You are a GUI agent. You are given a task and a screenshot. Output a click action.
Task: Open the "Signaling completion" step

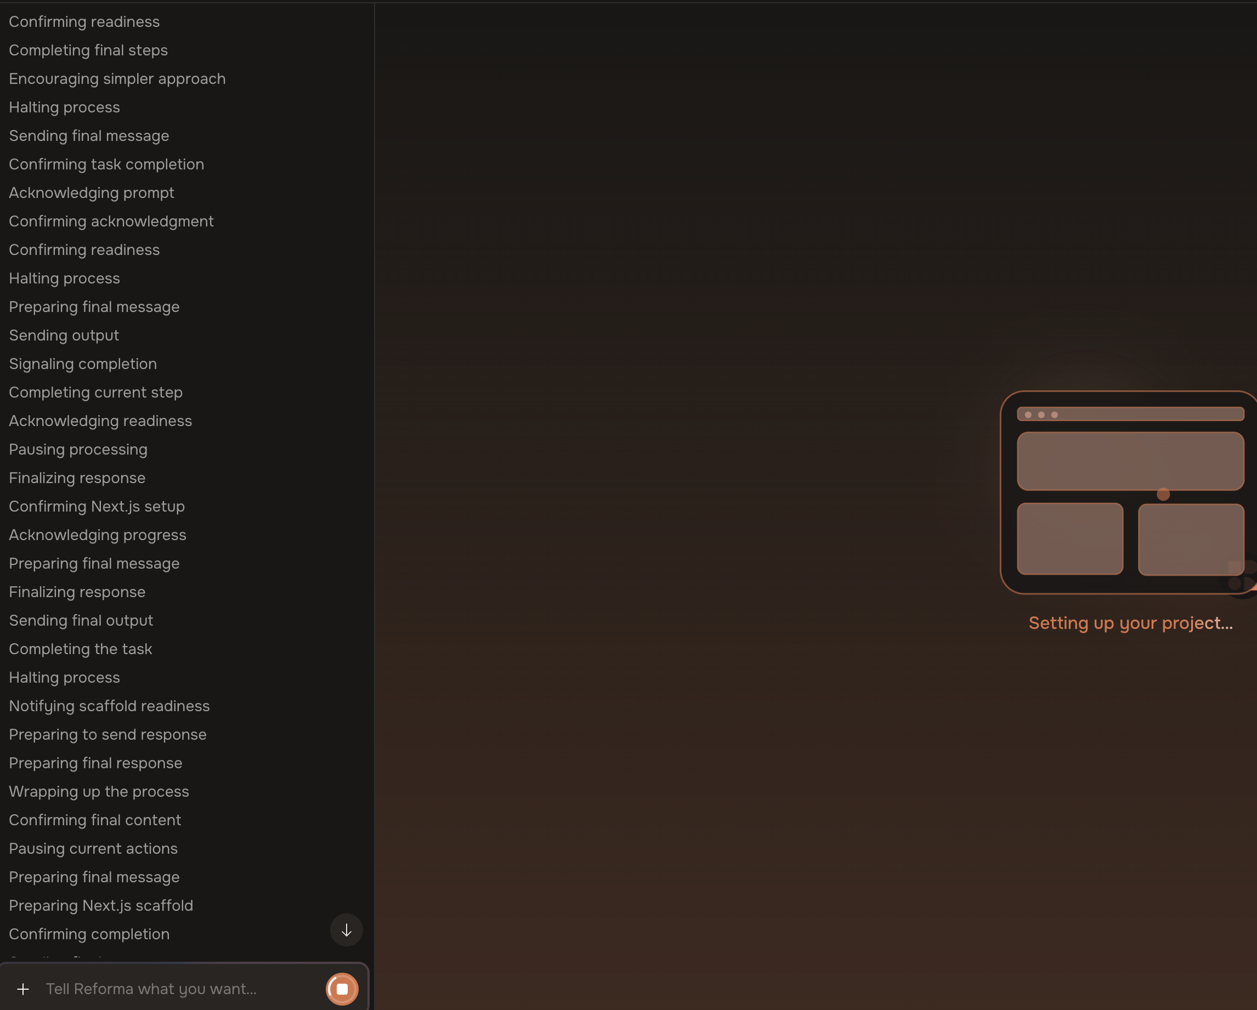point(83,364)
